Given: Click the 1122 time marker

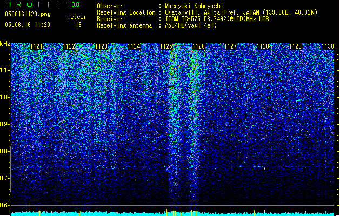Looking at the screenshot, I should click(x=69, y=46).
